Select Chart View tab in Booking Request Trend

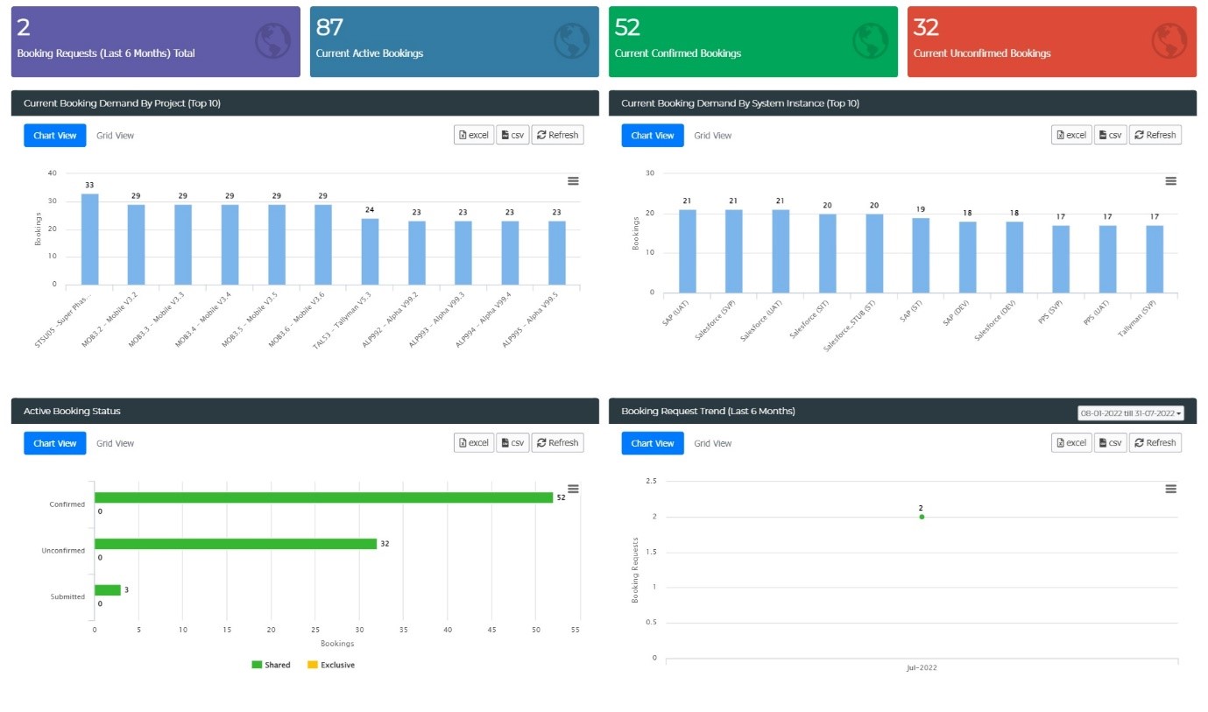click(653, 443)
